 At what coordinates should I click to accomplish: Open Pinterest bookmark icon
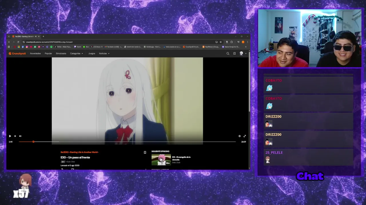[39, 47]
